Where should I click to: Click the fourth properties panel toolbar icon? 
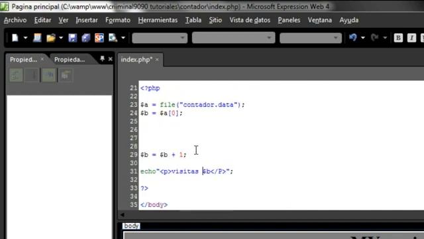point(66,75)
